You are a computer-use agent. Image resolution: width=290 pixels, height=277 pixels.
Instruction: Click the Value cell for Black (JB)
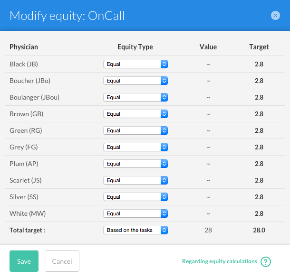coord(208,64)
